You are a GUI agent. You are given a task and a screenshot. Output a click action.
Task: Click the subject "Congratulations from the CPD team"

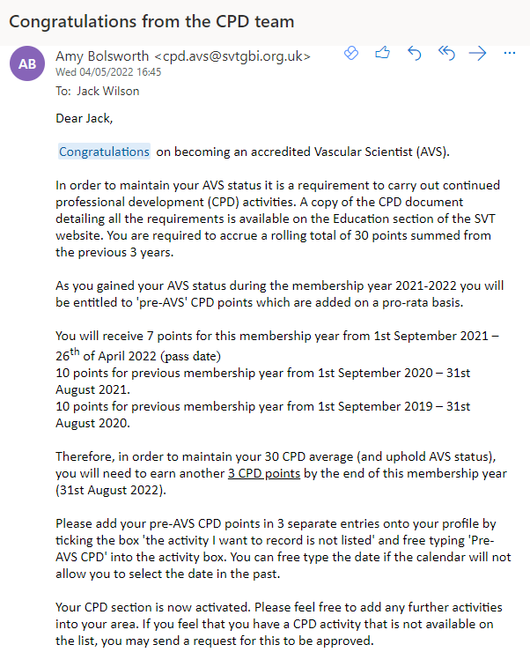[152, 20]
